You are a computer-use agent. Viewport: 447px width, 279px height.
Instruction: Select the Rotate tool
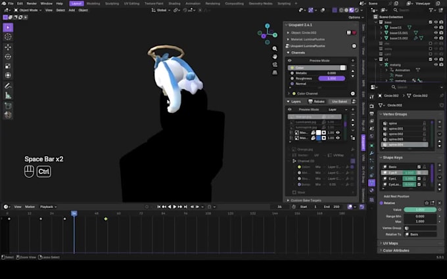click(x=8, y=56)
